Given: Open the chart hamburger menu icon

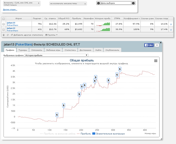Looking at the screenshot, I should tap(156, 61).
